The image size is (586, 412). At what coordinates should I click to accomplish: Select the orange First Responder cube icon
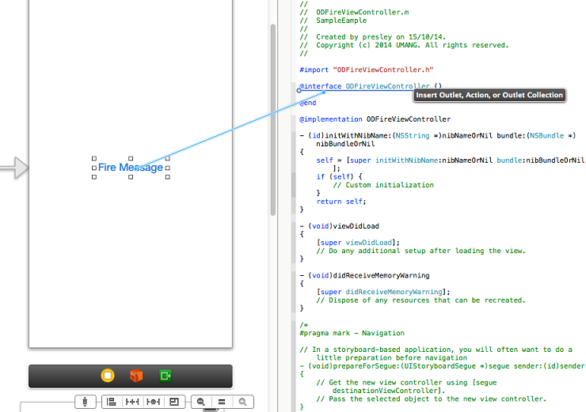pos(136,376)
